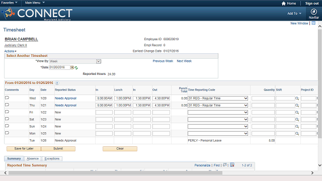
Task: Open the New Window link
Action: 299,24
